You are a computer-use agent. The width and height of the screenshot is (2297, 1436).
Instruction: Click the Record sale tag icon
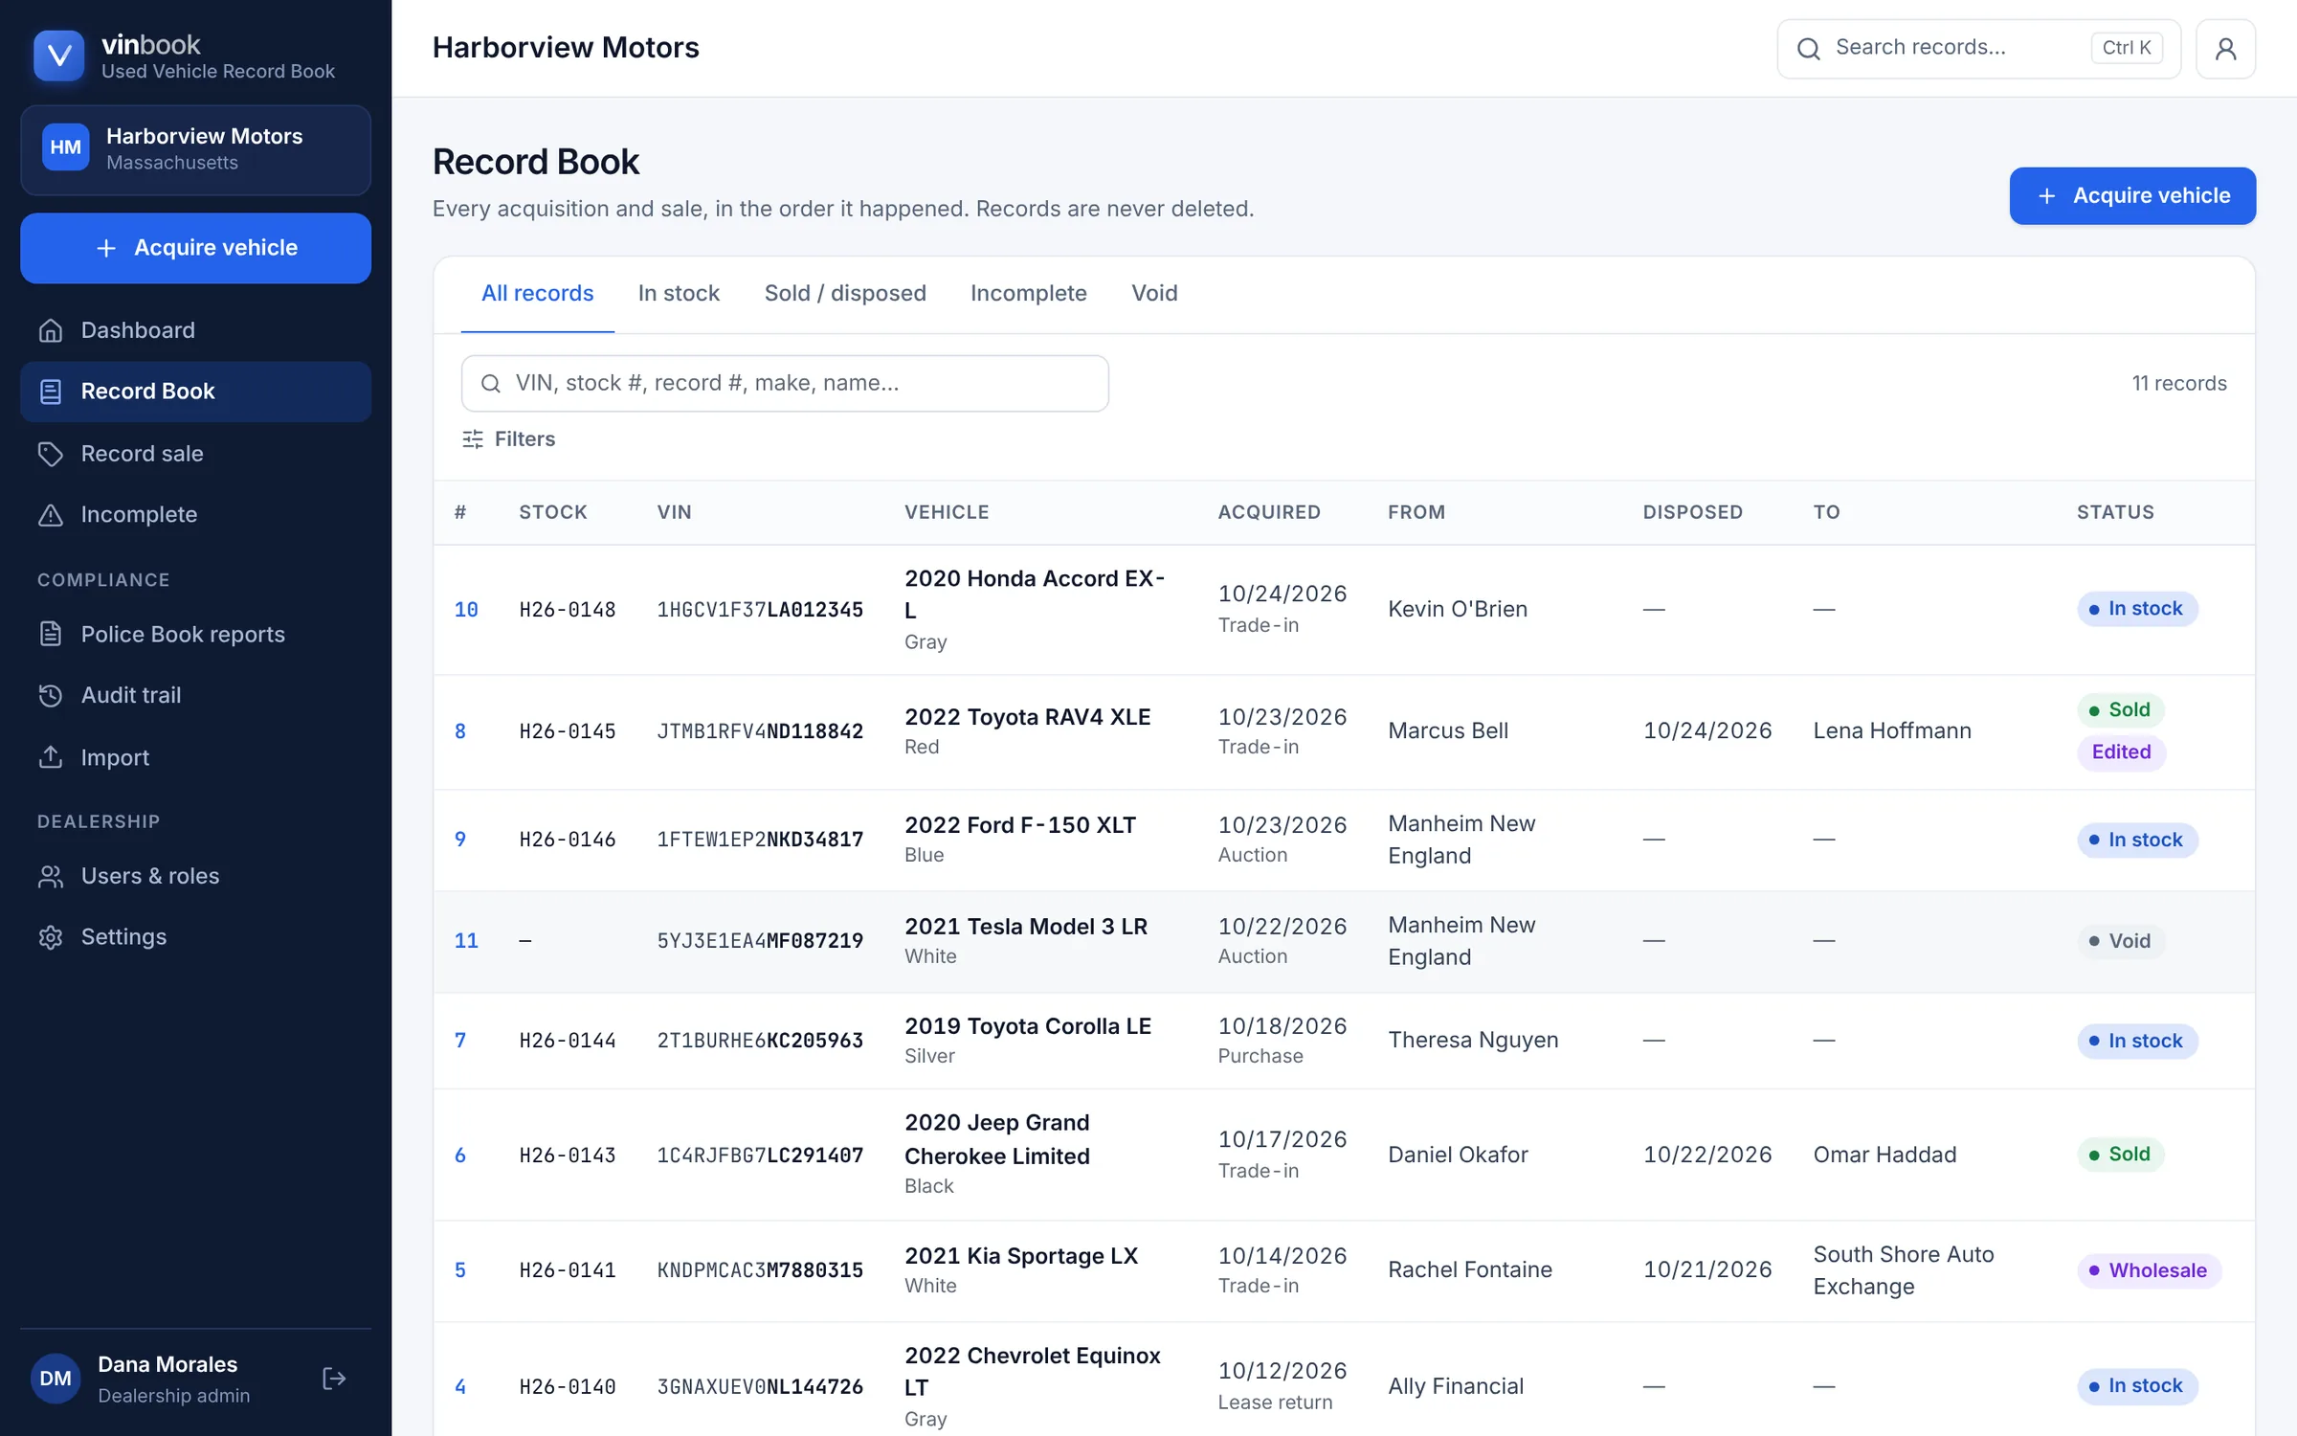click(x=51, y=454)
